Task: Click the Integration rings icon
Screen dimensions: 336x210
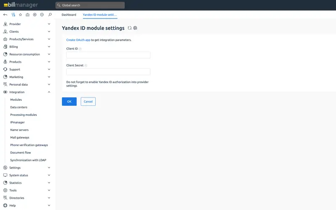Action: [5, 92]
